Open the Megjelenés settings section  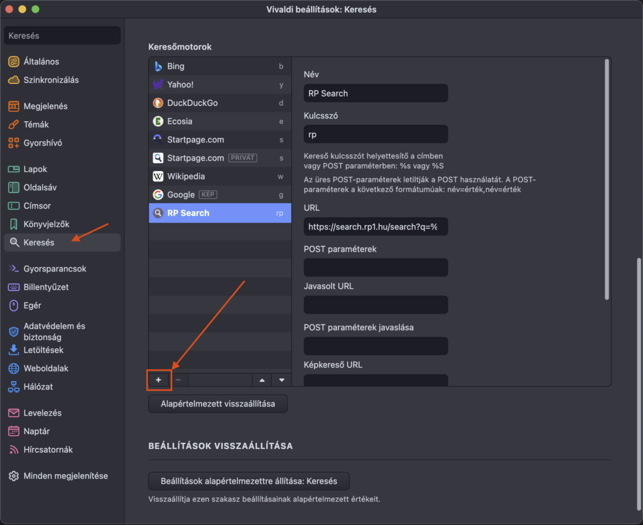(x=62, y=106)
